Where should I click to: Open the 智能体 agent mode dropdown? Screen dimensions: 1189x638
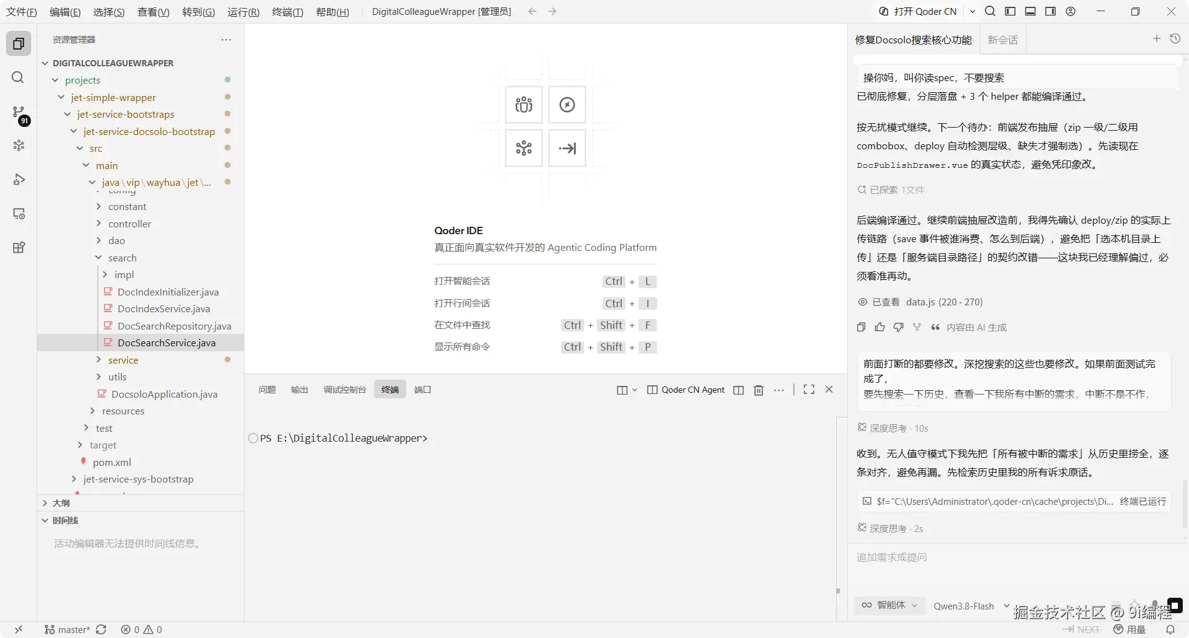(890, 605)
